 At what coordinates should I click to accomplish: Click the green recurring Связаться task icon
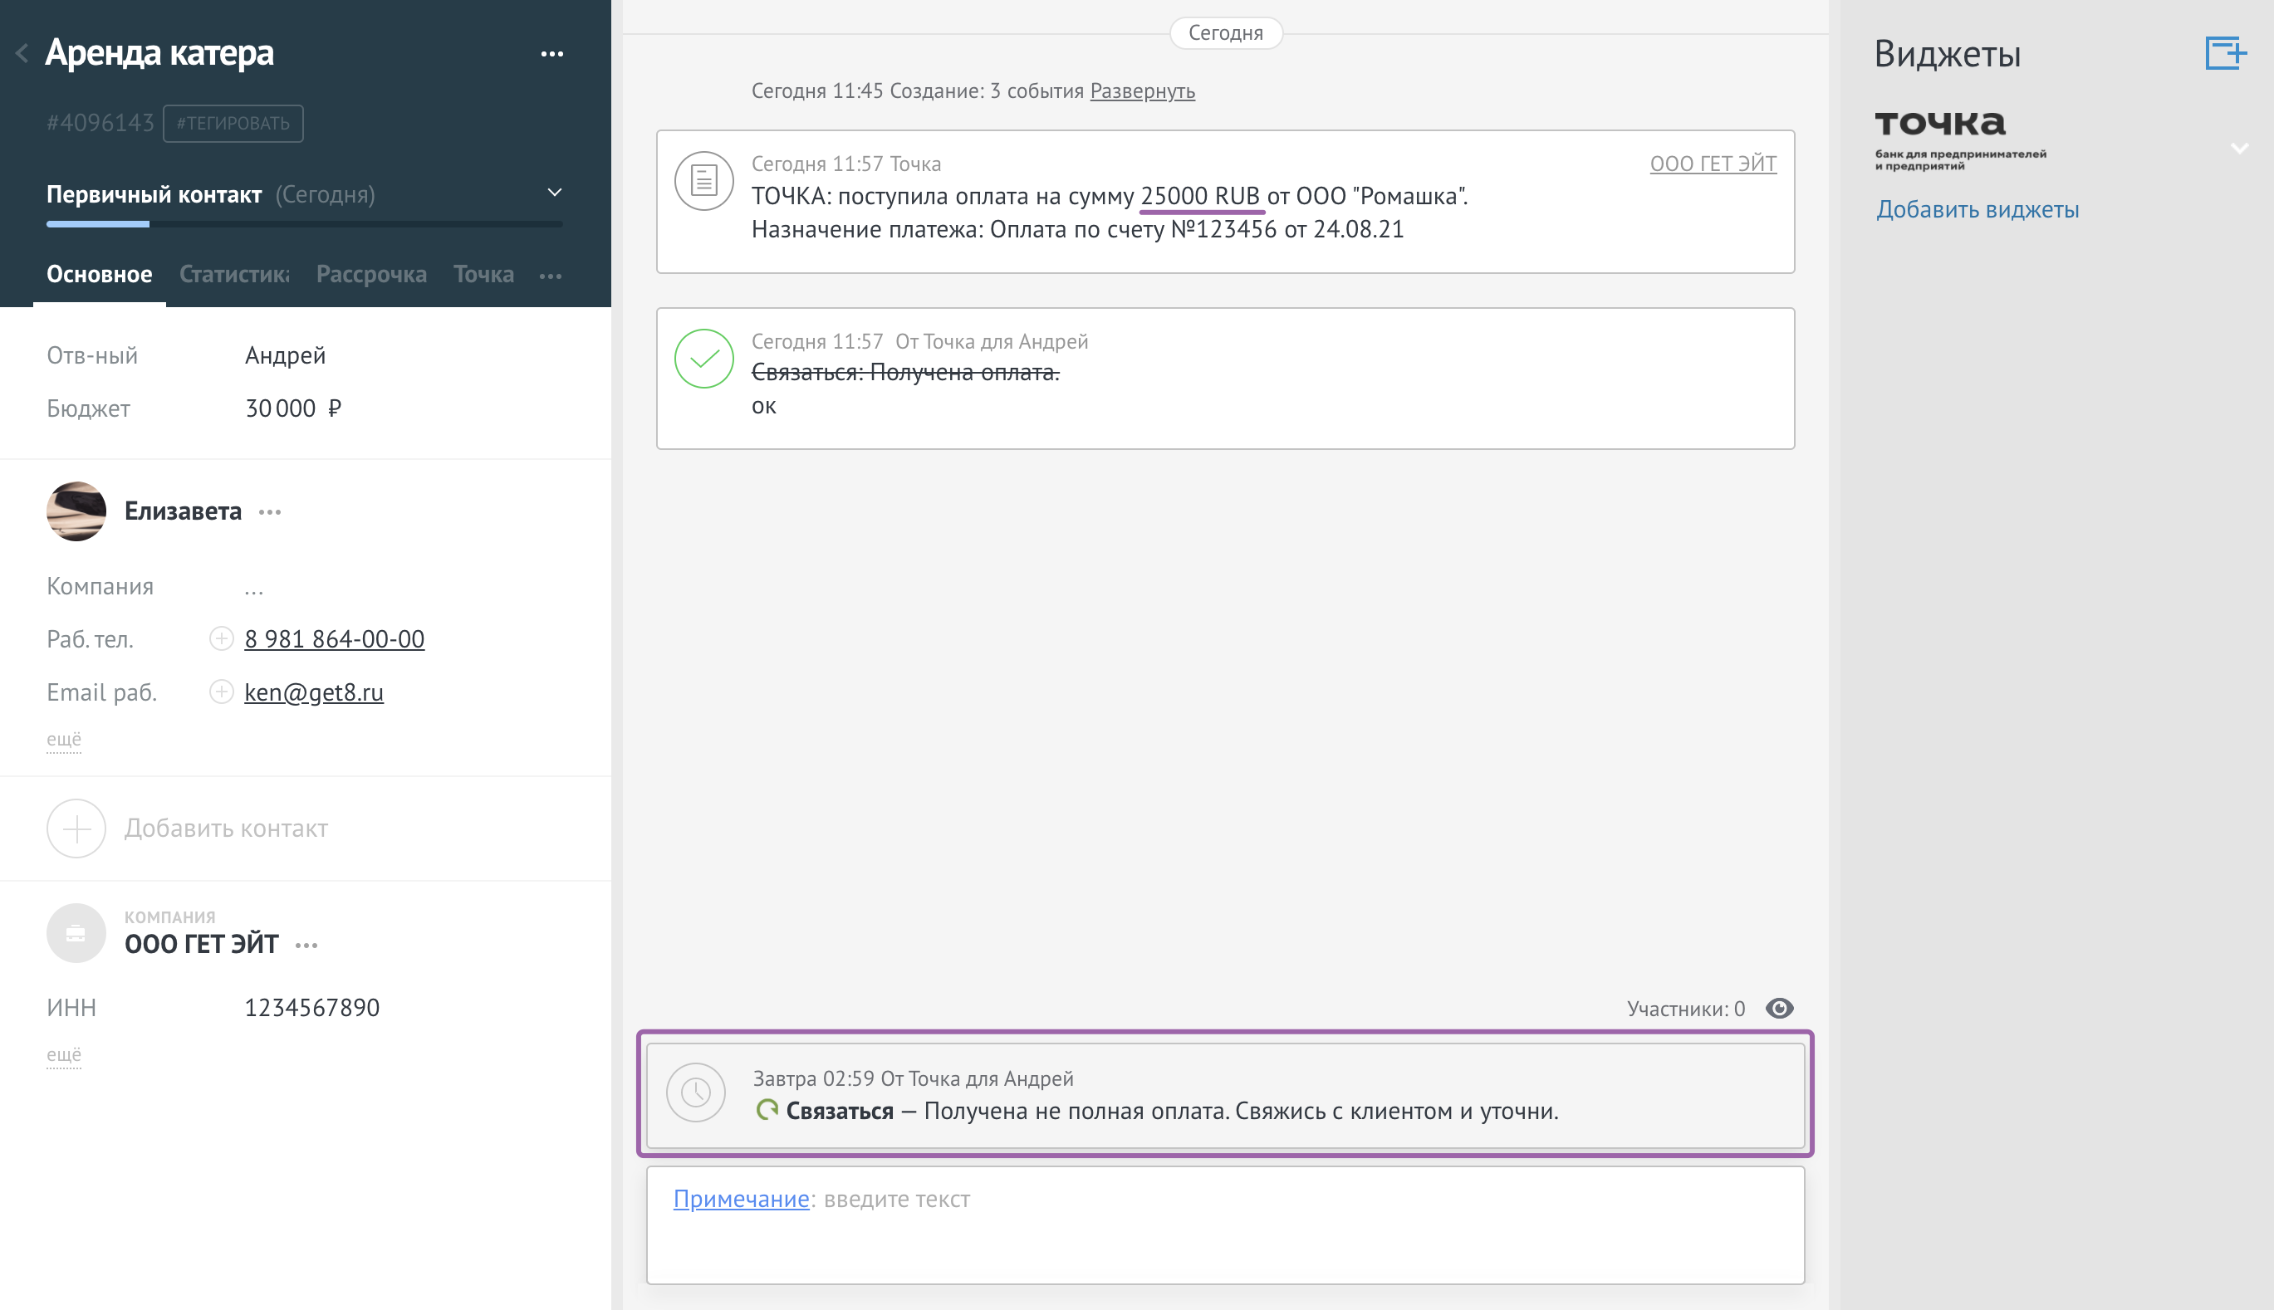point(767,1110)
